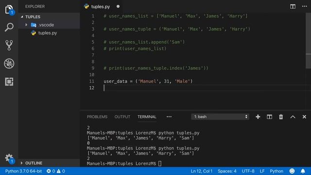Open feedback smiley in status bar

292,171
